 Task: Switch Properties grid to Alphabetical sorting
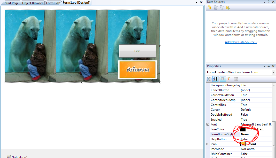(215, 79)
